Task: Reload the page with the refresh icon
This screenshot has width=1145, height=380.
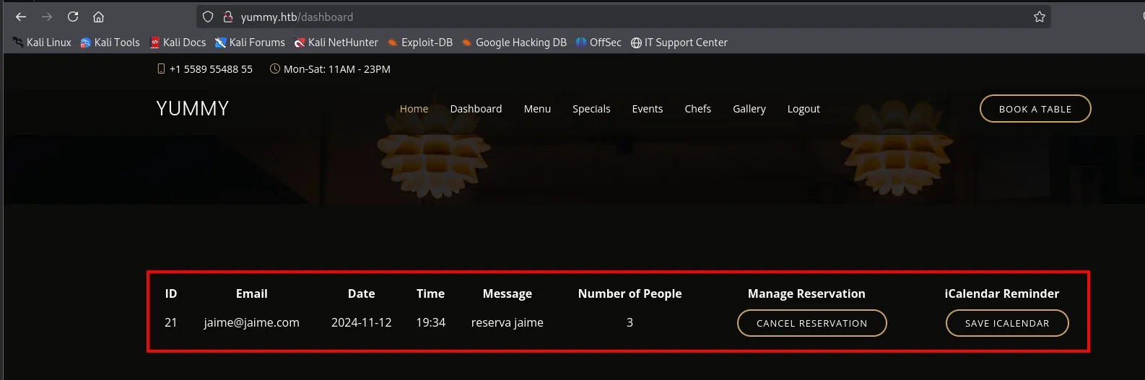Action: tap(73, 17)
